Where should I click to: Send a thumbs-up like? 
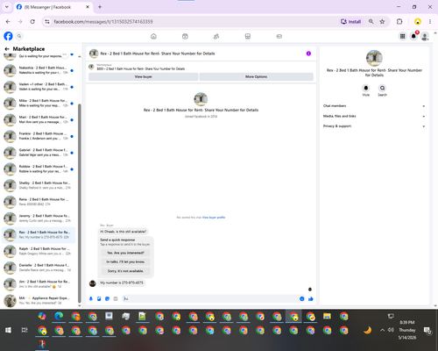[311, 298]
